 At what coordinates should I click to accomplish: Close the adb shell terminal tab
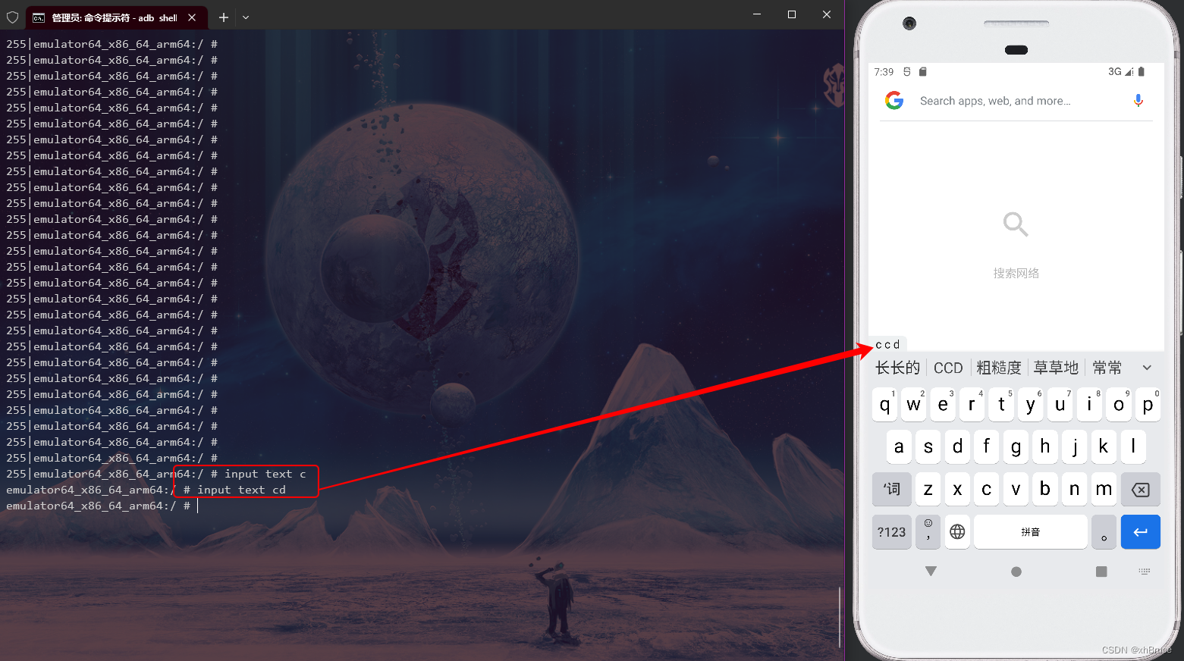pyautogui.click(x=192, y=17)
